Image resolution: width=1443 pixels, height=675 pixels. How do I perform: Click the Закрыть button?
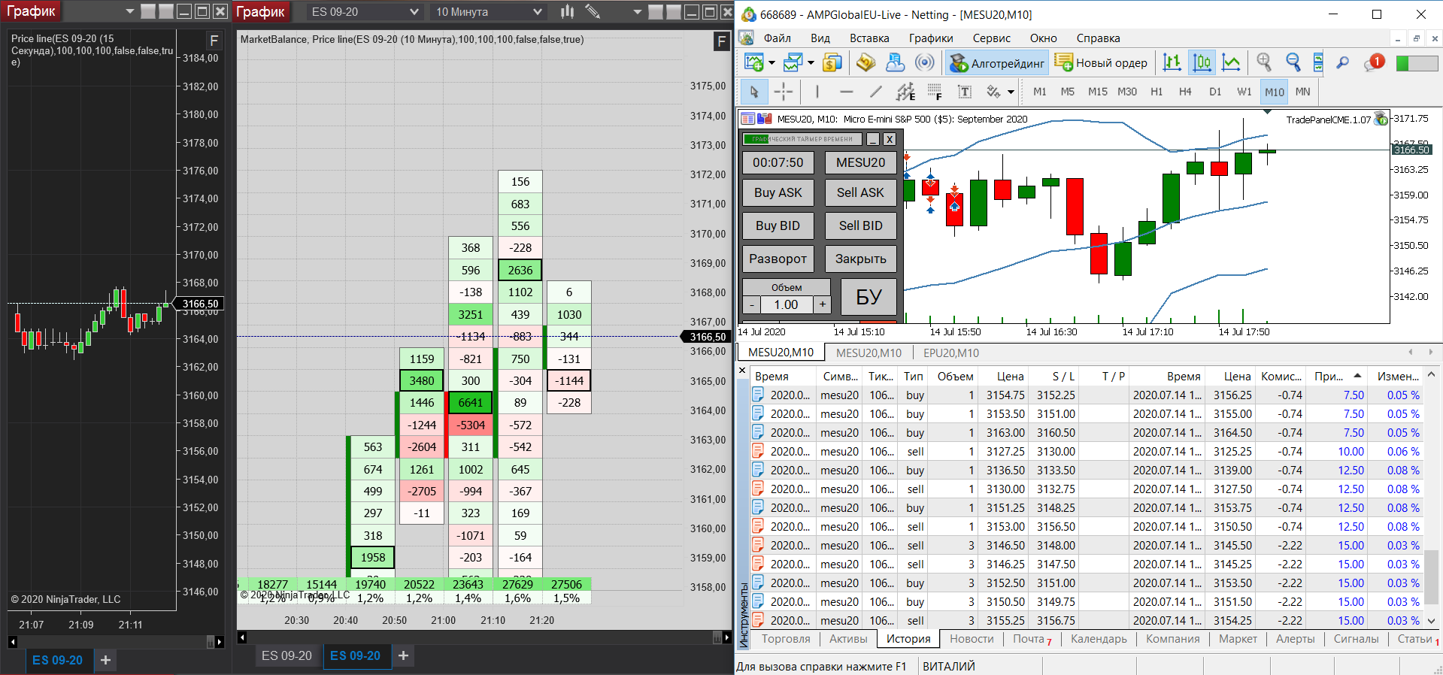861,259
